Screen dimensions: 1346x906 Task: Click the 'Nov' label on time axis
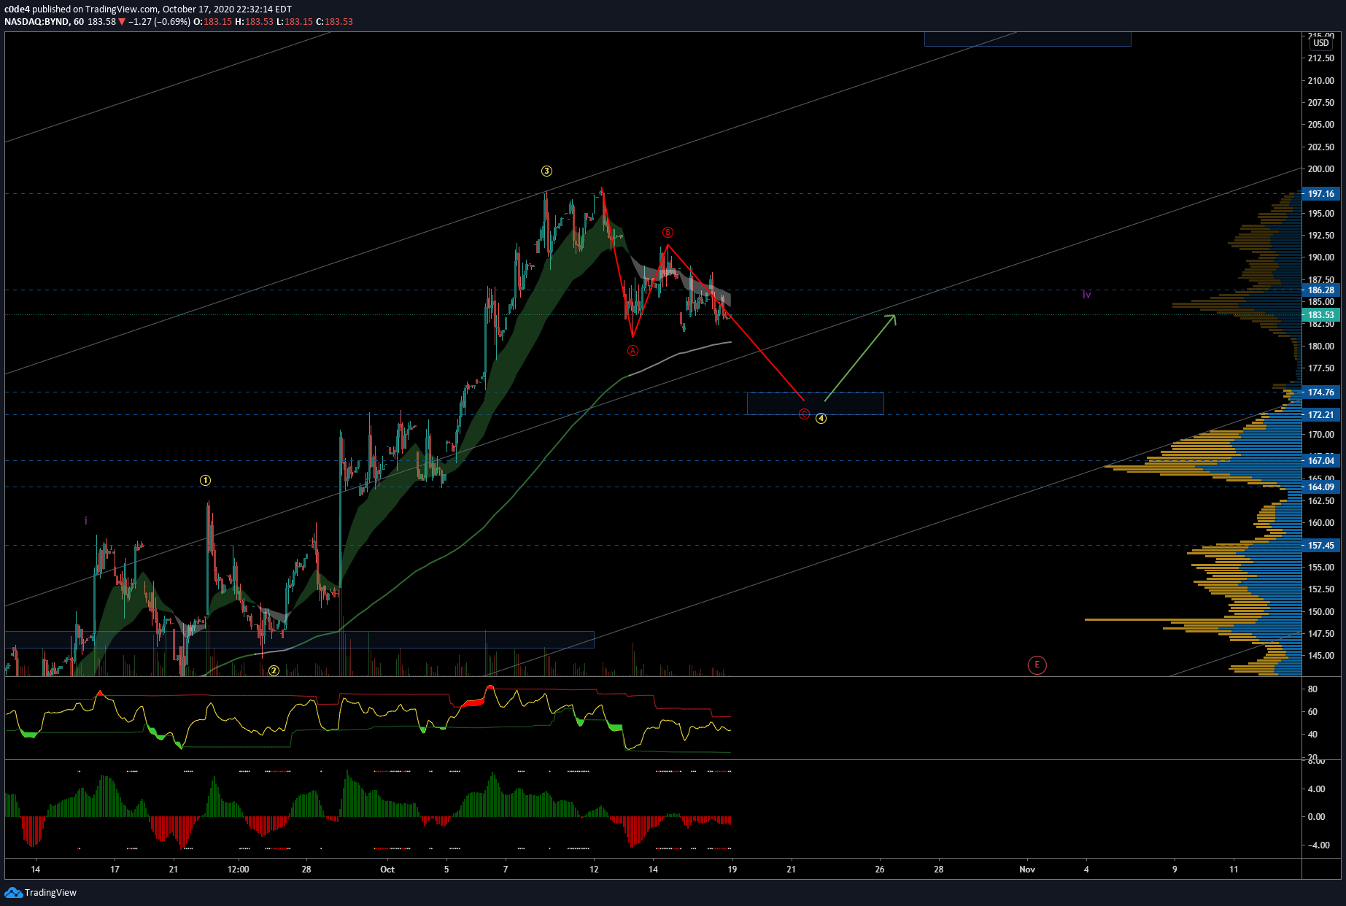[1027, 869]
